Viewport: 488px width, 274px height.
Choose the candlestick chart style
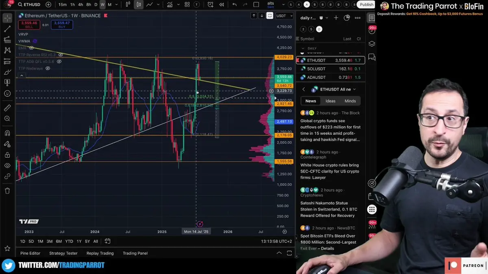pyautogui.click(x=139, y=4)
